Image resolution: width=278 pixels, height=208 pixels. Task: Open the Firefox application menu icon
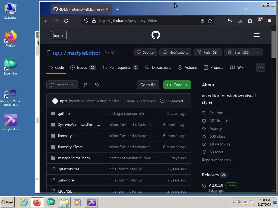(269, 21)
